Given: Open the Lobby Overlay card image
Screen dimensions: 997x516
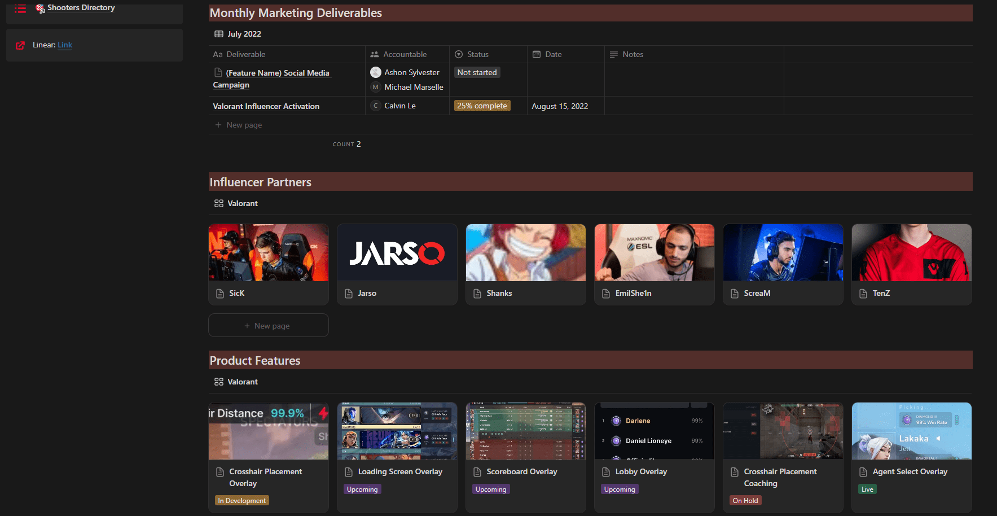Looking at the screenshot, I should click(655, 431).
